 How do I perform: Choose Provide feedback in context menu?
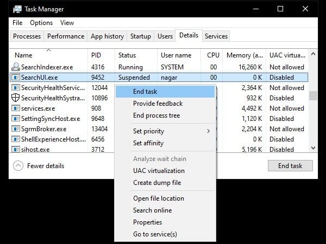pyautogui.click(x=165, y=104)
